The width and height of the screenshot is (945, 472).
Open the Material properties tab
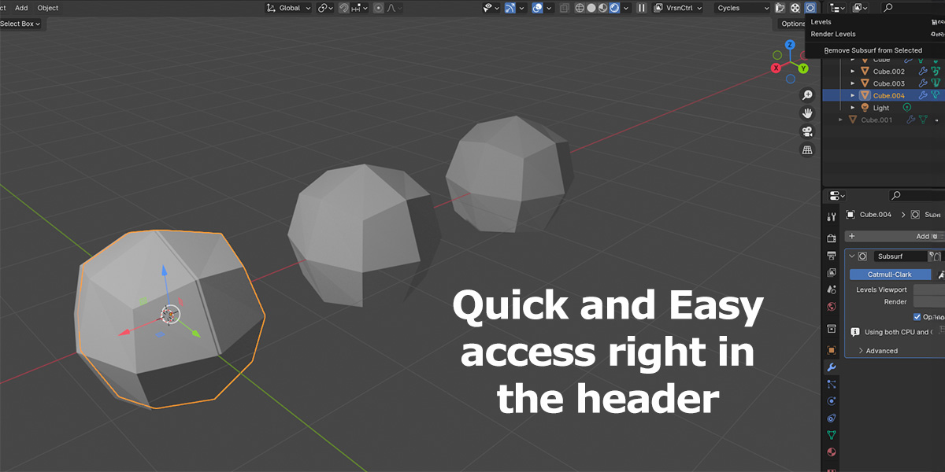832,452
